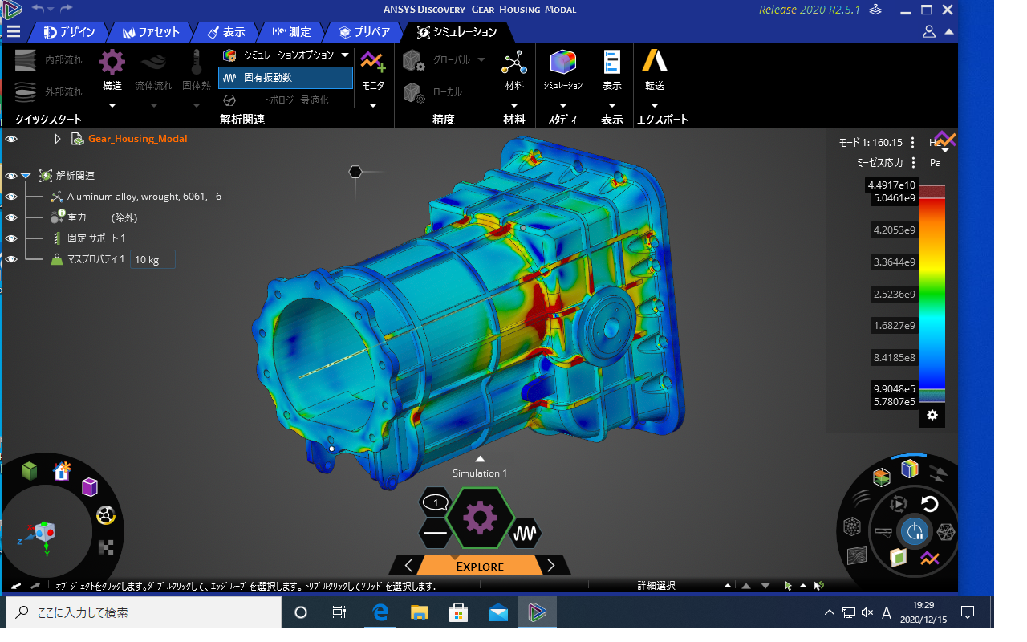Expand the Gear_Housing_Modal tree node

(x=57, y=139)
